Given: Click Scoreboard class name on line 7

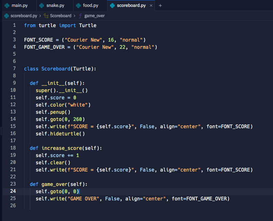Looking at the screenshot, I should tap(56, 69).
